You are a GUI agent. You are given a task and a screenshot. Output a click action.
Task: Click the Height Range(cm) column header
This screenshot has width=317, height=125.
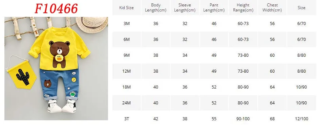[243, 8]
